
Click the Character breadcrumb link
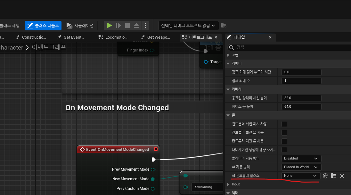point(12,47)
